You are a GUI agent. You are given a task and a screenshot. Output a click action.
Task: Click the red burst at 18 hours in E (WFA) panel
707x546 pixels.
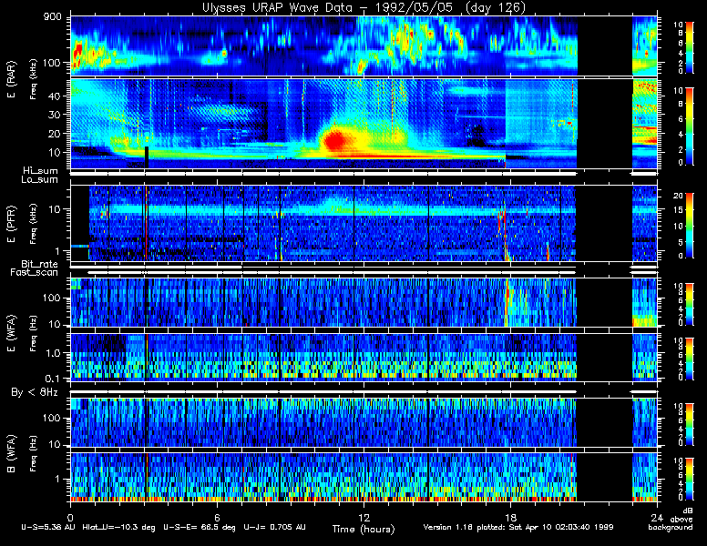pyautogui.click(x=507, y=299)
